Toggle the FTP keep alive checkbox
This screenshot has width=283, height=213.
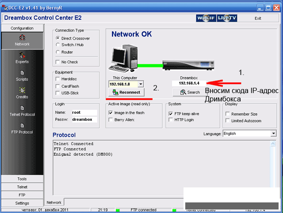(171, 113)
